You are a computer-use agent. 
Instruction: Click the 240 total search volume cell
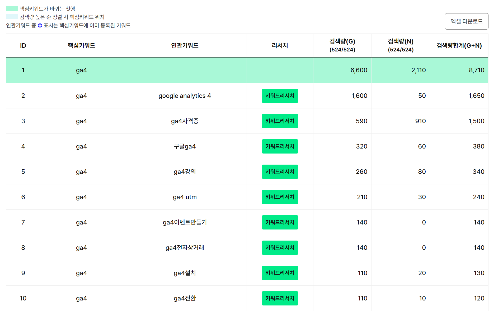(459, 197)
